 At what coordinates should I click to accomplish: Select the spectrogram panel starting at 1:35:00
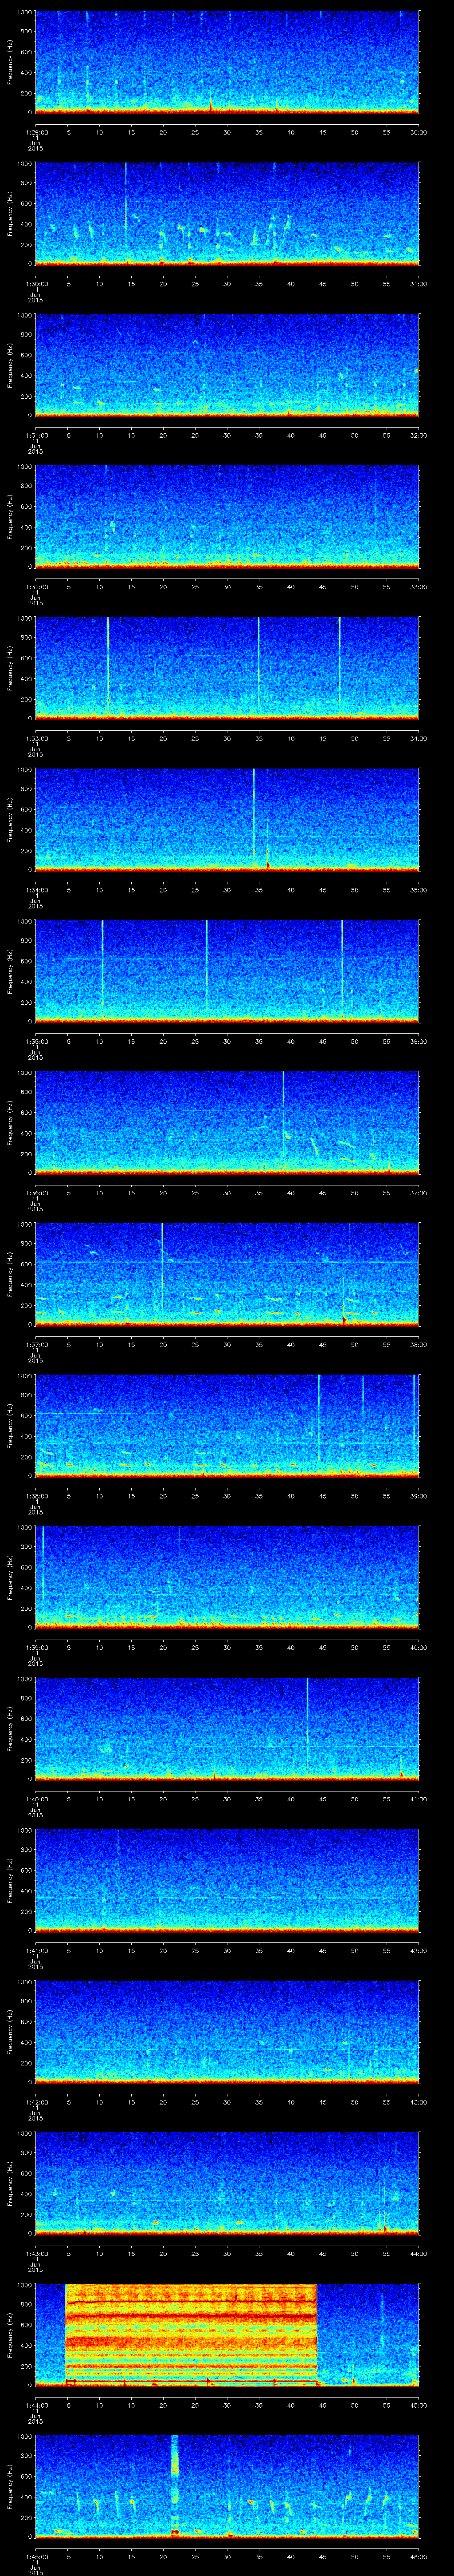point(227,970)
